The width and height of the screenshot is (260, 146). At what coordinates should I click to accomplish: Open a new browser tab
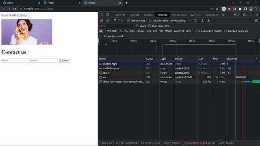pyautogui.click(x=126, y=3)
